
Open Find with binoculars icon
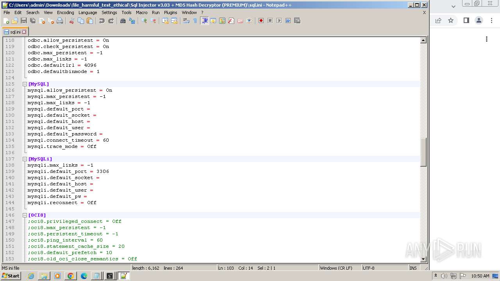click(x=123, y=21)
